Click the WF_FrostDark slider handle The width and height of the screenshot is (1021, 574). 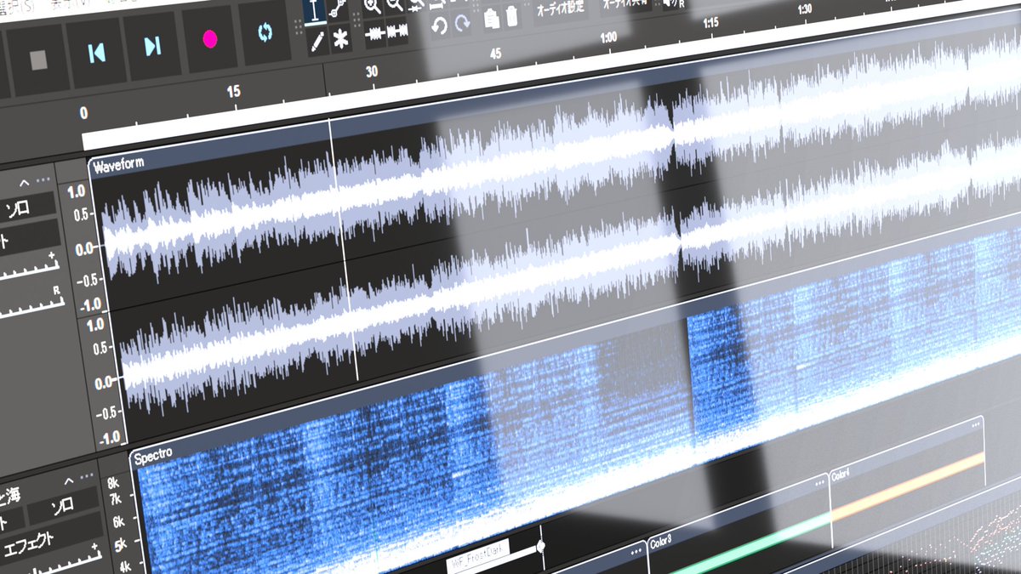[x=540, y=545]
